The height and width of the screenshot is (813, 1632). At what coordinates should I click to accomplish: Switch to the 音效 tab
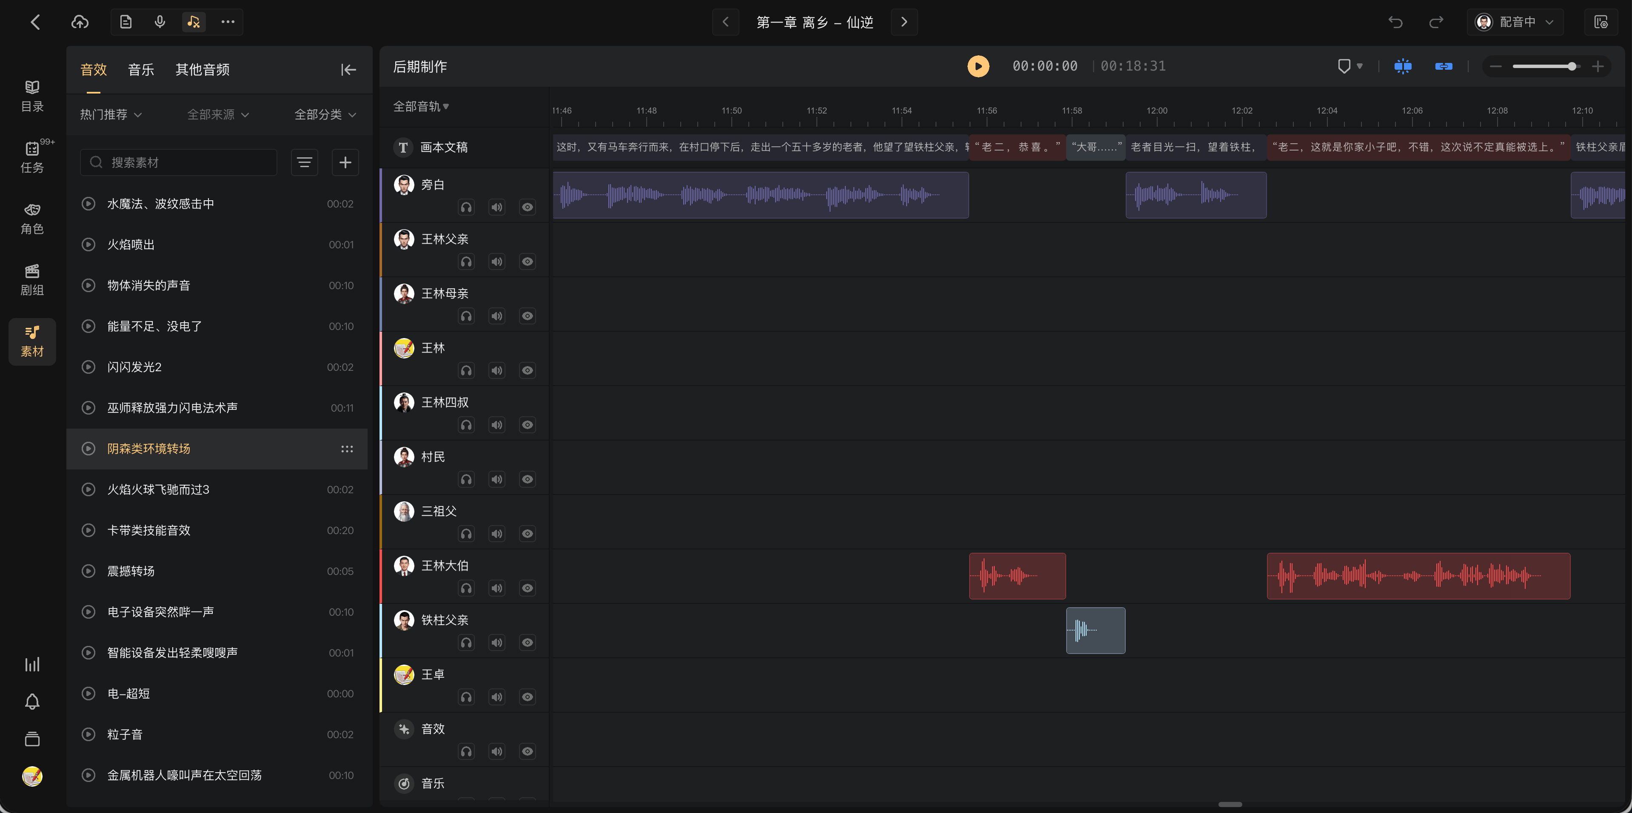pyautogui.click(x=94, y=70)
